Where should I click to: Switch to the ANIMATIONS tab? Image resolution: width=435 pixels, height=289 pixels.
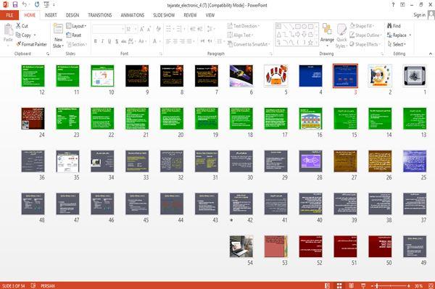133,15
